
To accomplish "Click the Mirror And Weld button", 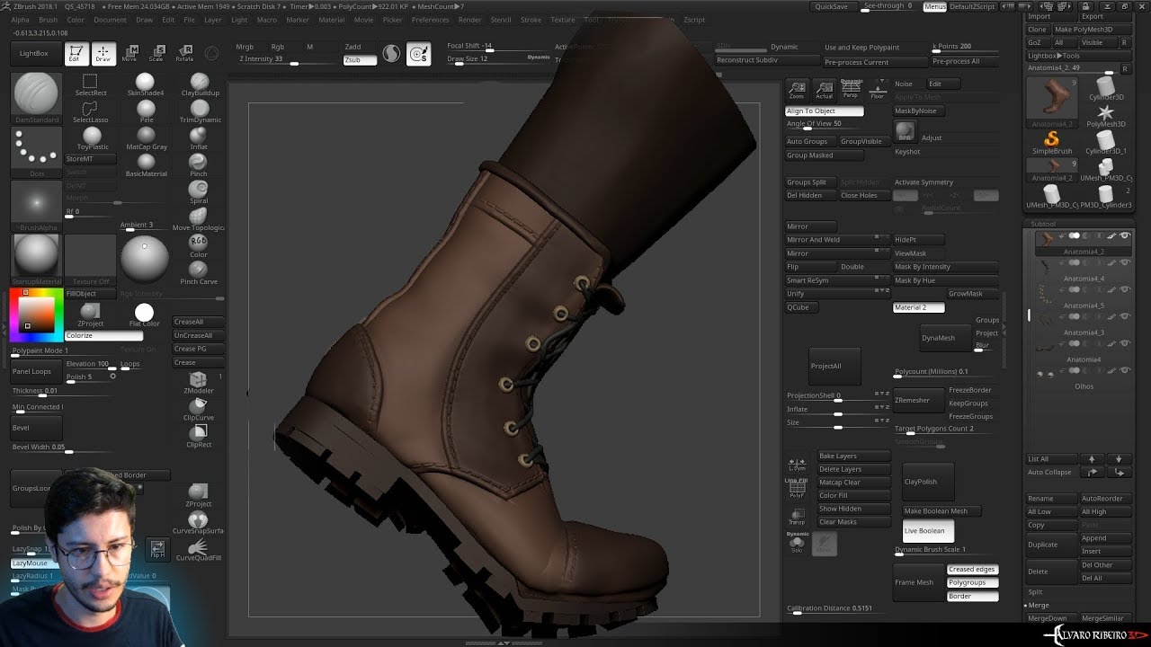I will 836,240.
